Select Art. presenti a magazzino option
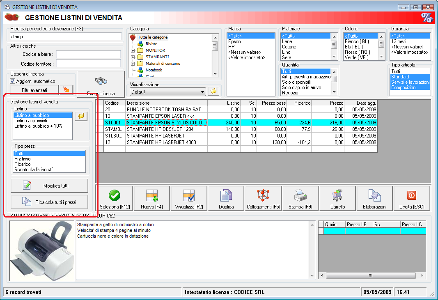This screenshot has height=300, width=438. click(306, 77)
